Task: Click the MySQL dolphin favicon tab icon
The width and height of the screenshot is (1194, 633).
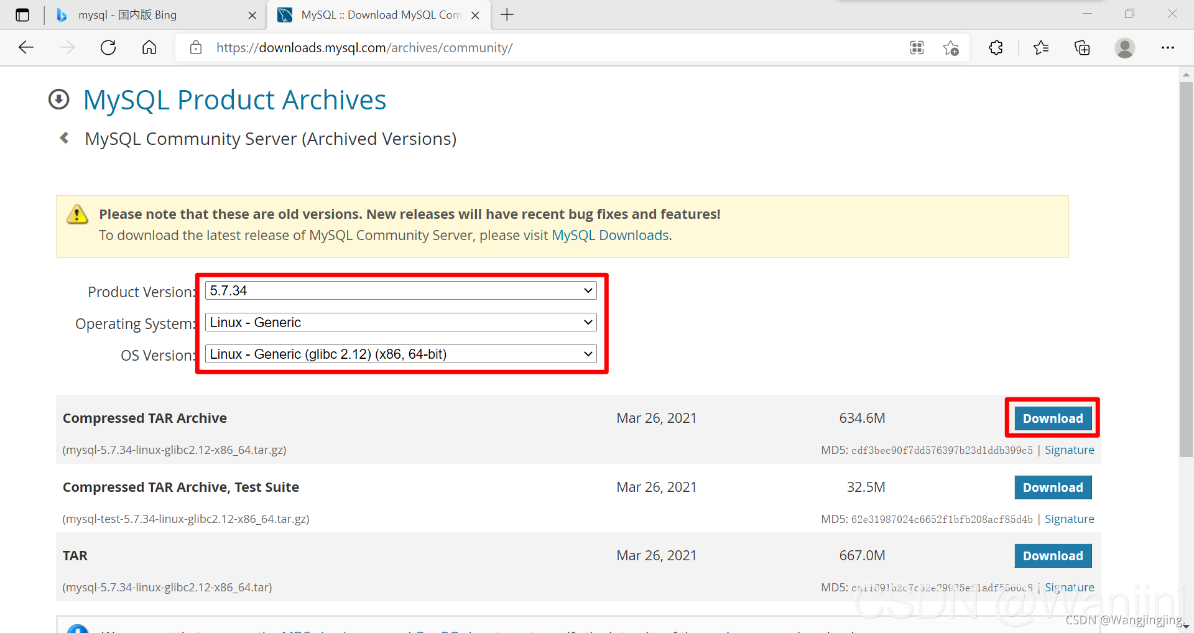Action: click(285, 15)
